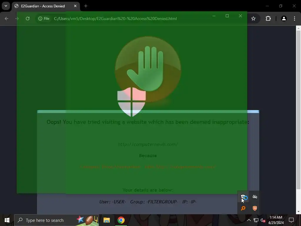The height and width of the screenshot is (226, 301).
Task: Minimize the green overlay window
Action: (x=214, y=16)
